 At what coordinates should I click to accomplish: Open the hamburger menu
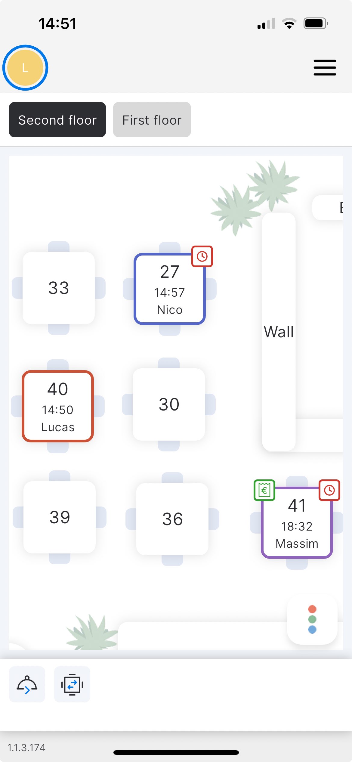coord(325,67)
